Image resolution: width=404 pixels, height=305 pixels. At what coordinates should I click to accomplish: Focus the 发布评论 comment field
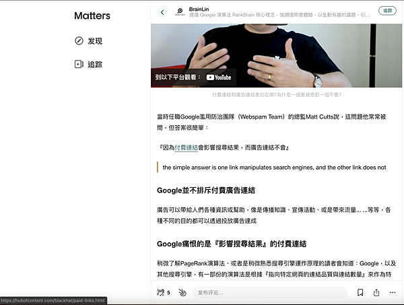point(270,293)
